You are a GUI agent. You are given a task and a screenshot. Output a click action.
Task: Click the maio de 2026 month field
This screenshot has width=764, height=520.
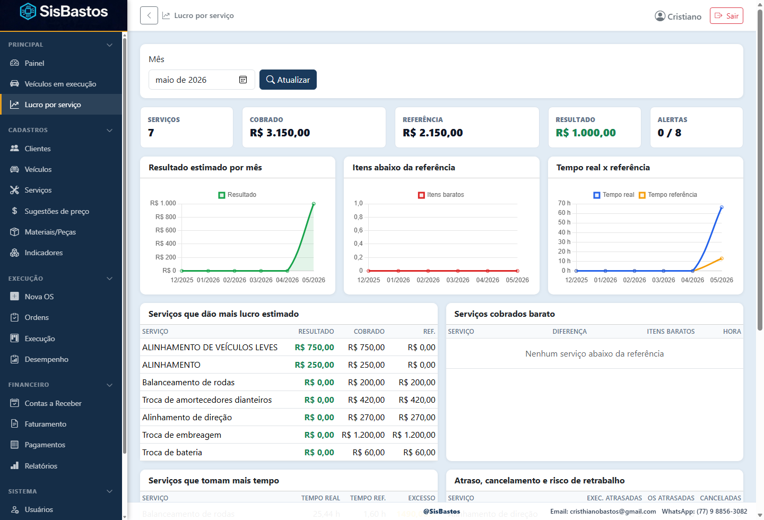coord(202,80)
